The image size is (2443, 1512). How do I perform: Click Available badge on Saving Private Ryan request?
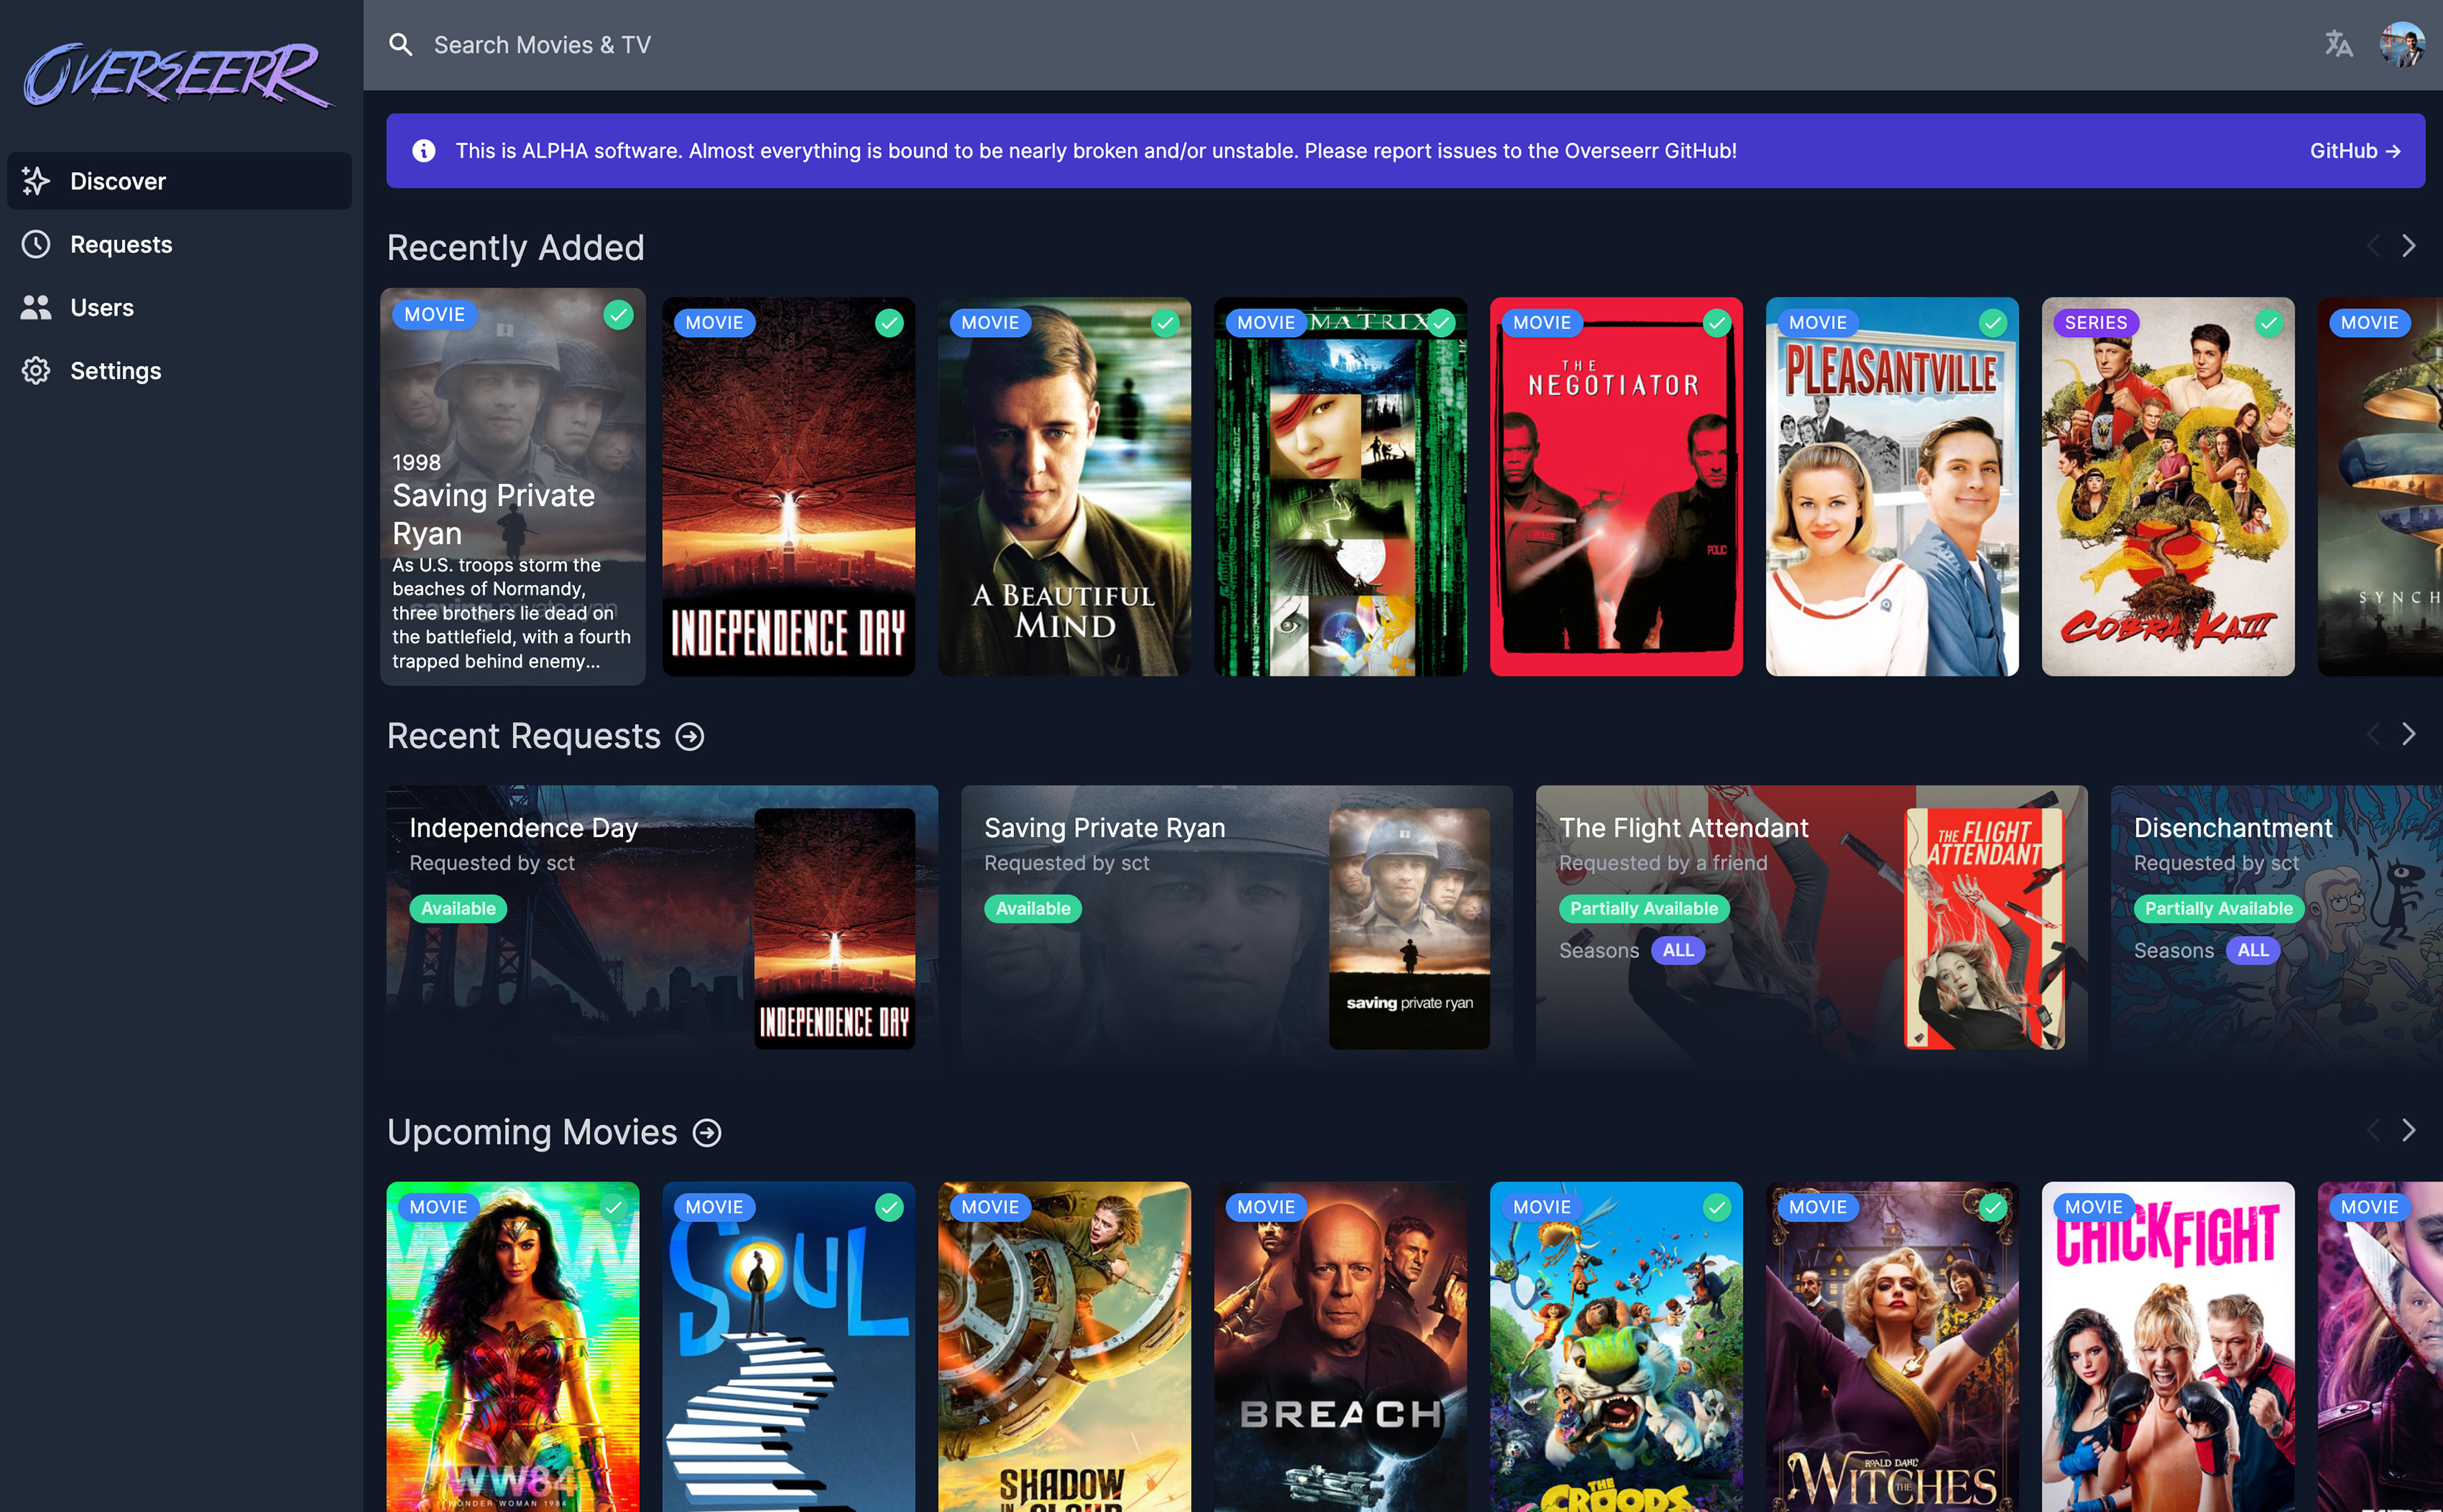point(1033,908)
